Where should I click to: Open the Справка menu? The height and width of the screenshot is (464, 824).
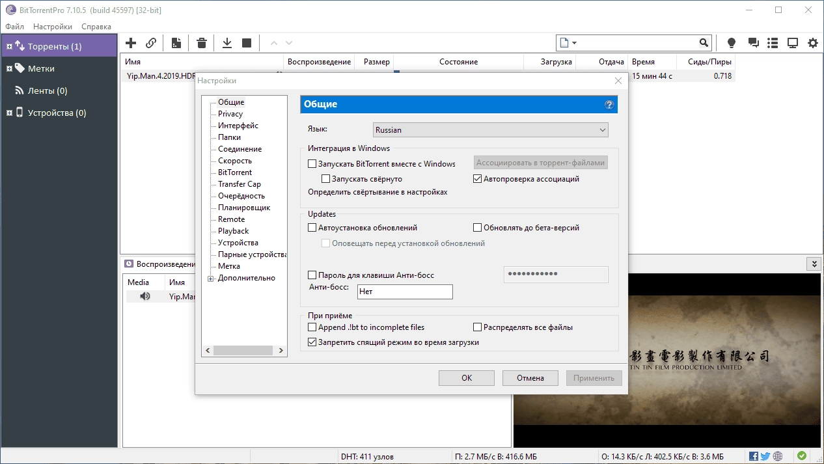pos(96,27)
